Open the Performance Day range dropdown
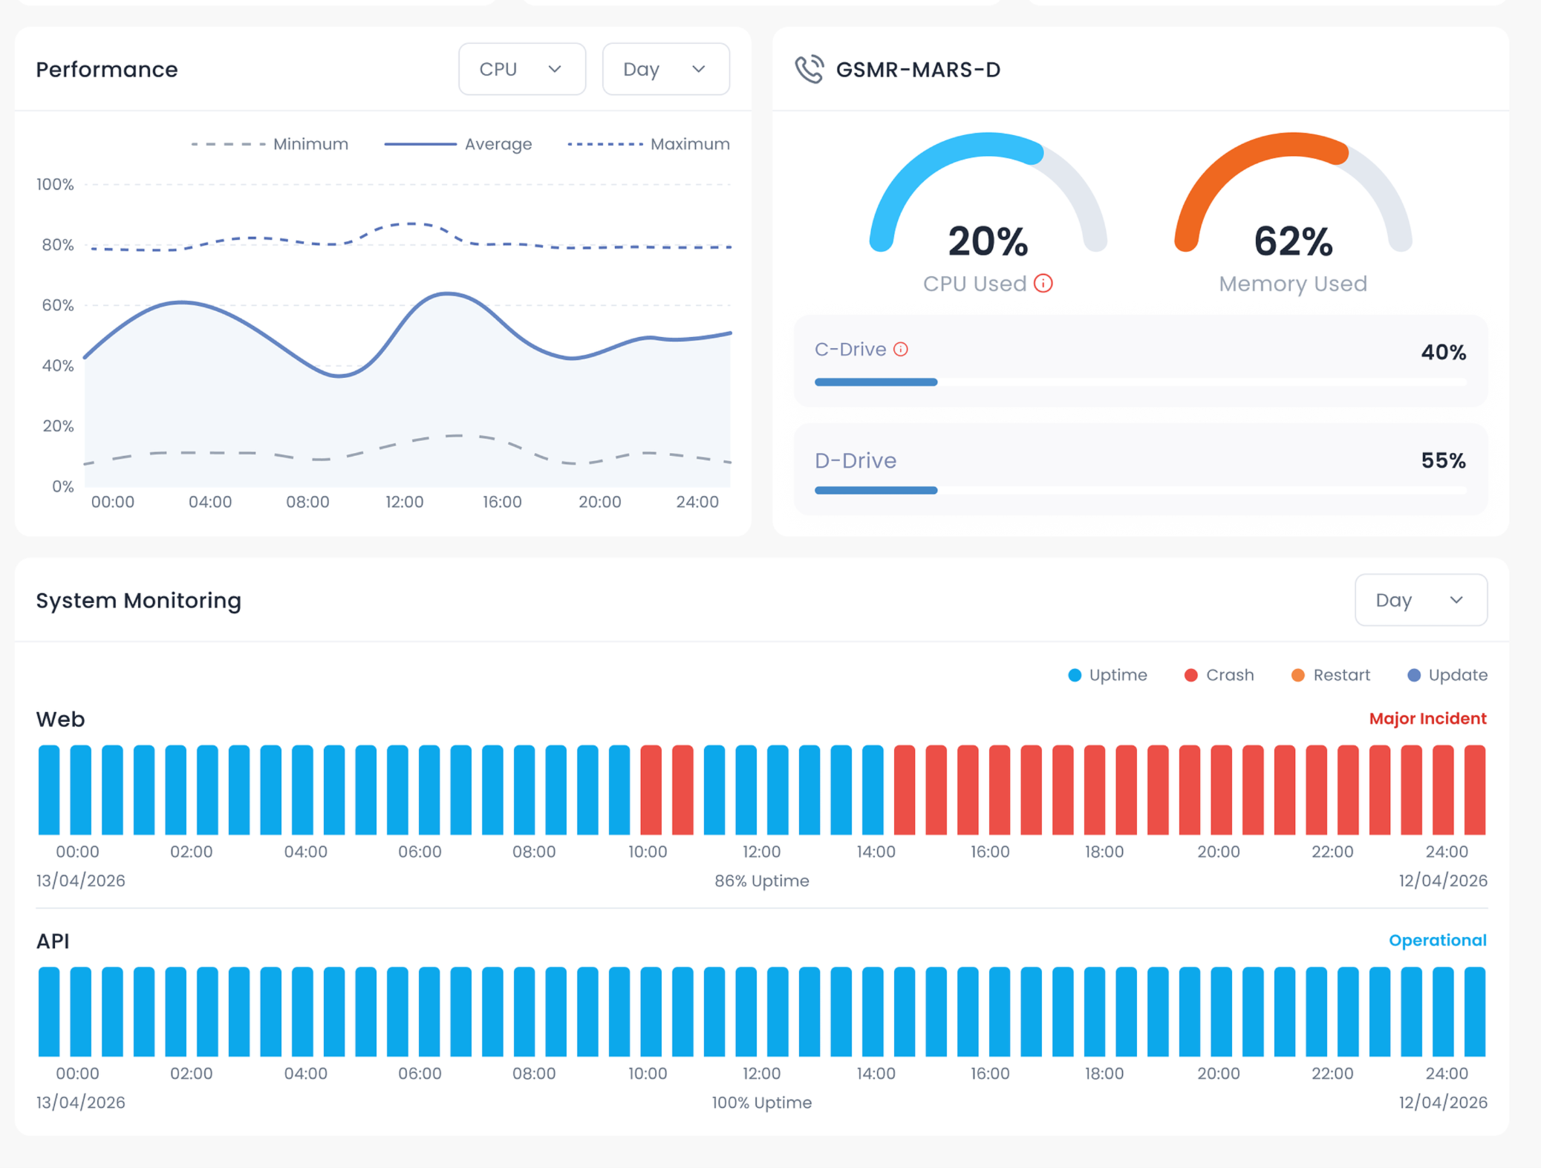This screenshot has height=1168, width=1541. 665,69
